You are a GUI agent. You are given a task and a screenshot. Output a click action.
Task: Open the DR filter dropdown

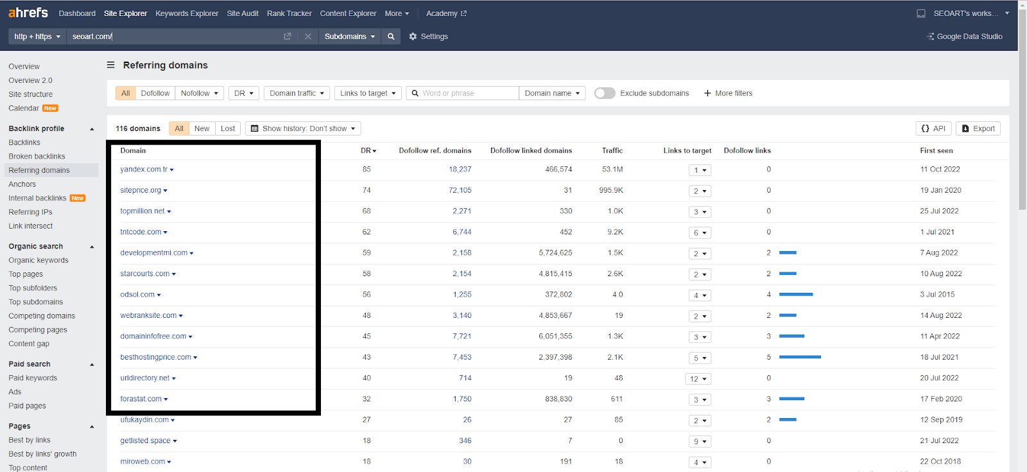(244, 93)
